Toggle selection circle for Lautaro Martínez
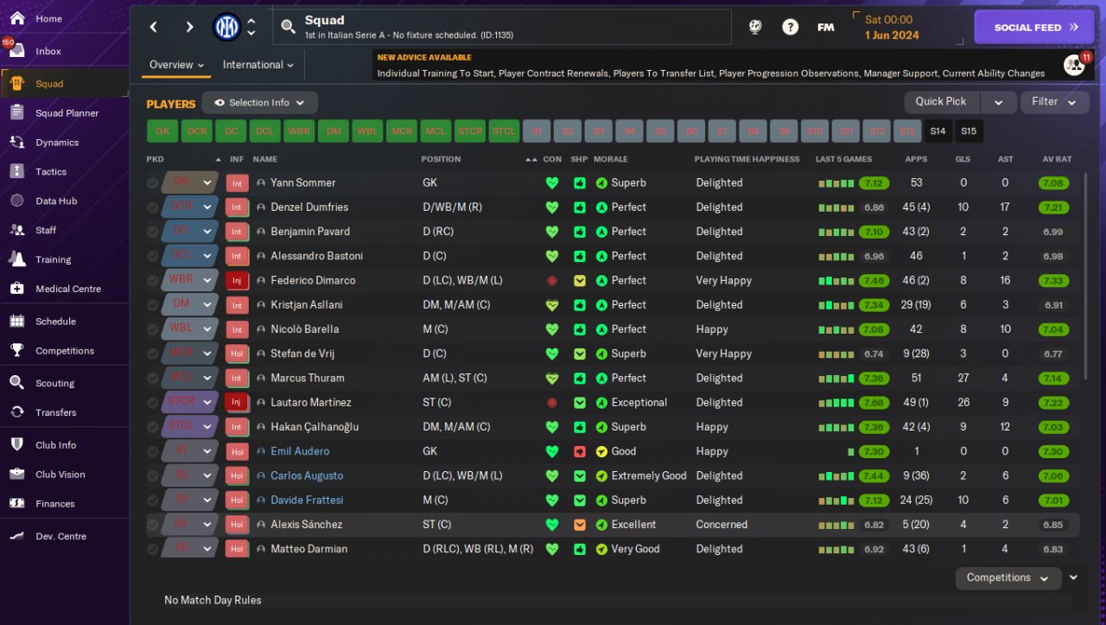Viewport: 1106px width, 625px height. [x=153, y=403]
